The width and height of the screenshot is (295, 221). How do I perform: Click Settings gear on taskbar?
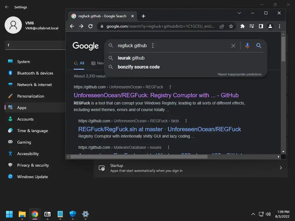[85, 214]
